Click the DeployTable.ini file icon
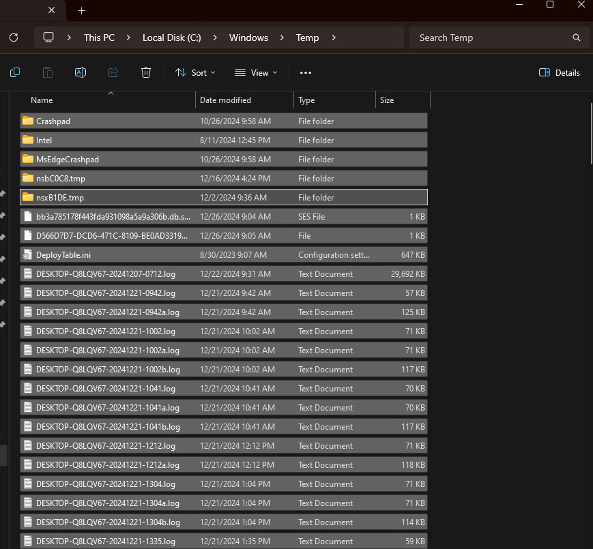Viewport: 593px width, 549px height. (27, 254)
